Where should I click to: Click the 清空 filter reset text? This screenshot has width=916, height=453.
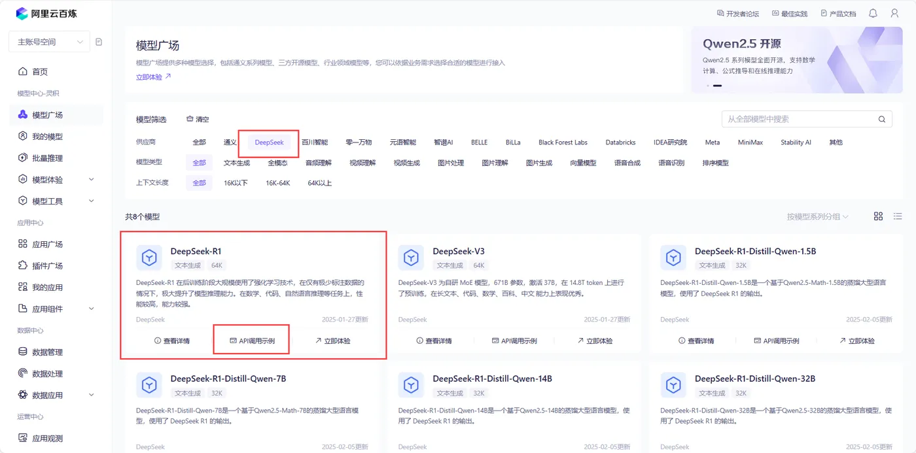(203, 120)
